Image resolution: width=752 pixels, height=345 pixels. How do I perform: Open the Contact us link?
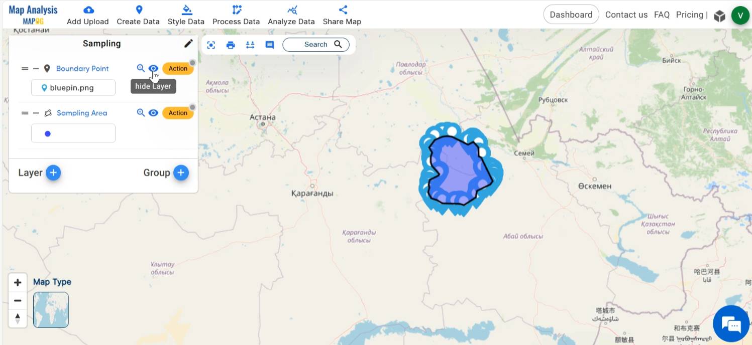point(626,15)
